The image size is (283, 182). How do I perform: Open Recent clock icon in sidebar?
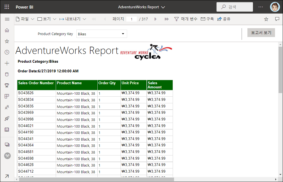point(7,52)
